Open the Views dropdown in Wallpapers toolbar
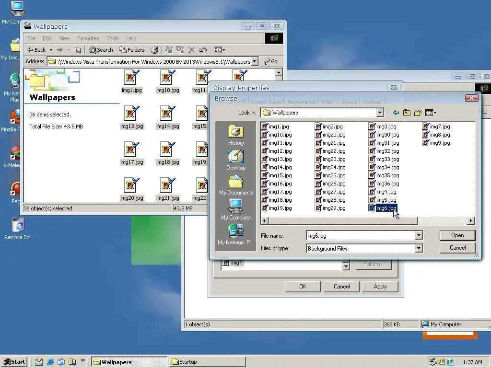 (219, 50)
